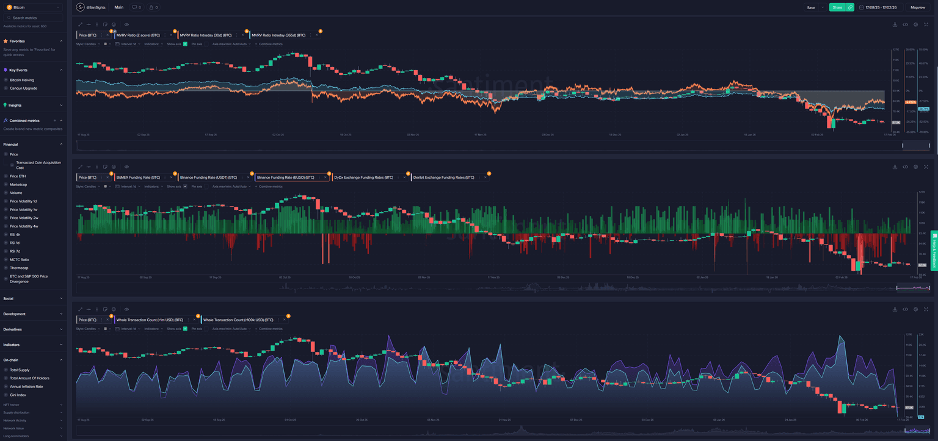The image size is (938, 441).
Task: Open the Bitcoin asset selector dropdown
Action: [34, 7]
